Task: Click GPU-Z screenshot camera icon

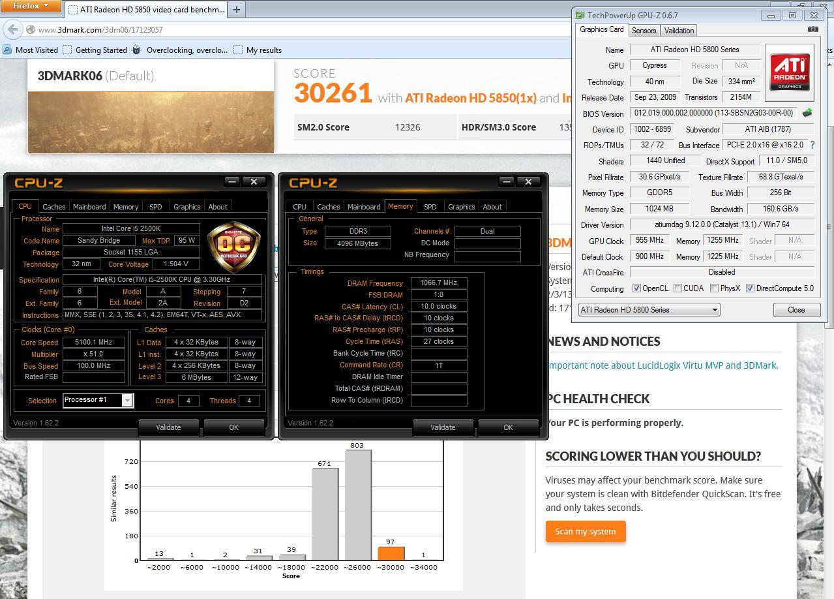Action: tap(812, 29)
